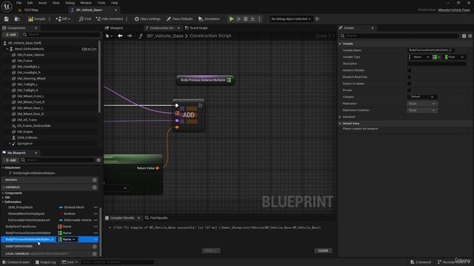The height and width of the screenshot is (266, 474).
Task: Click the frame skip playback icon
Action: click(x=238, y=19)
